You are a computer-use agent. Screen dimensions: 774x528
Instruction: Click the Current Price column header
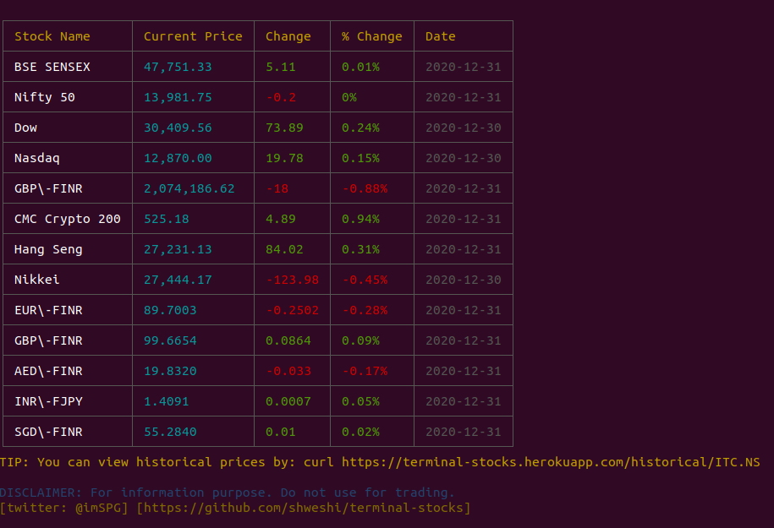[193, 36]
